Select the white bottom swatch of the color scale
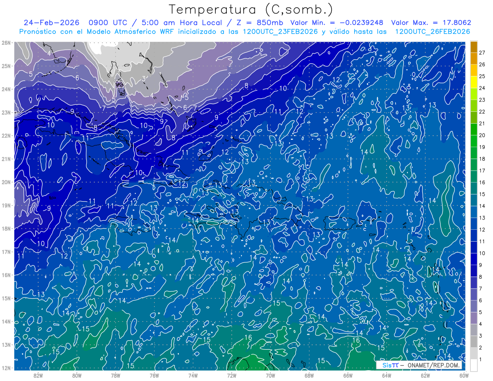 [x=474, y=365]
